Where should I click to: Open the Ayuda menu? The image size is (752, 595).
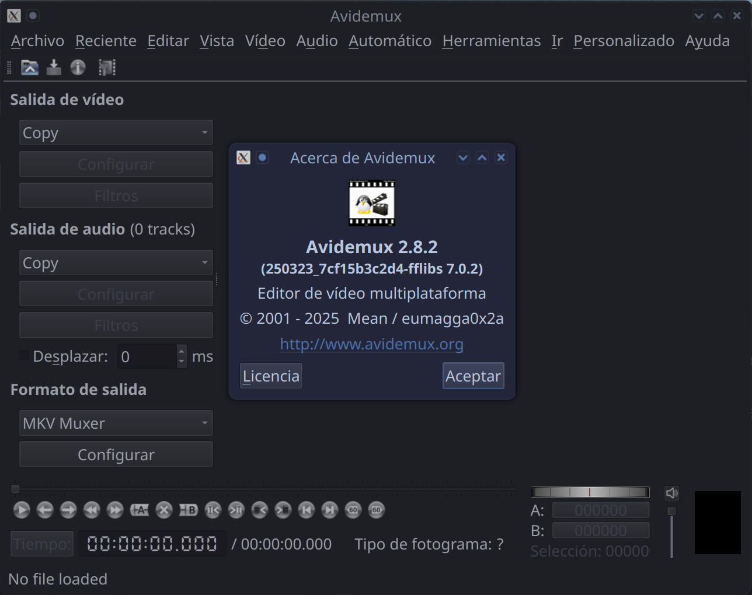[707, 41]
